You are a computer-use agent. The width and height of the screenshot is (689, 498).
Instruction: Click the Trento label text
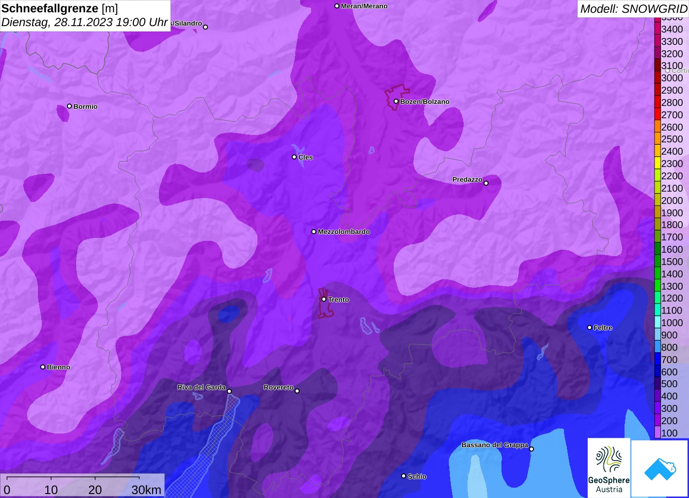(x=339, y=299)
